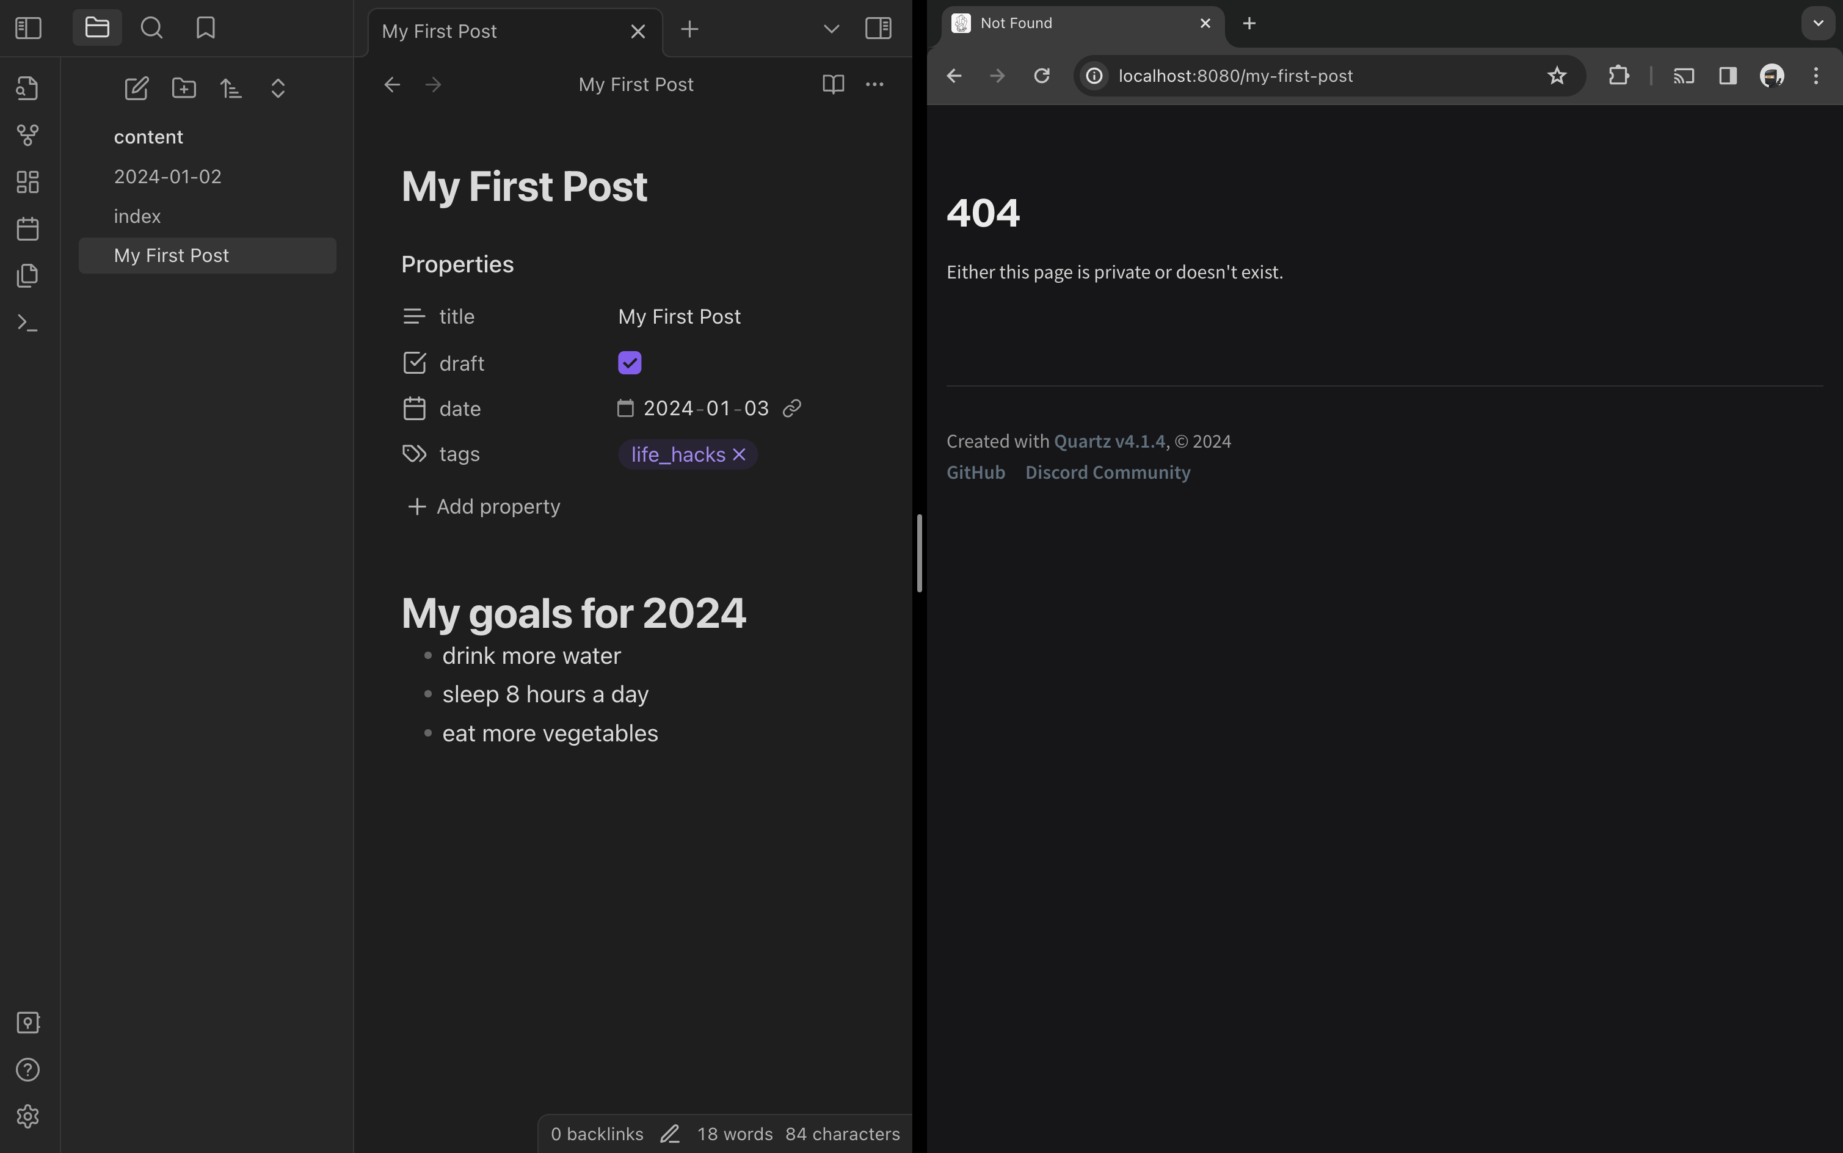Open the tab list dropdown chevron
This screenshot has height=1153, width=1843.
(831, 29)
